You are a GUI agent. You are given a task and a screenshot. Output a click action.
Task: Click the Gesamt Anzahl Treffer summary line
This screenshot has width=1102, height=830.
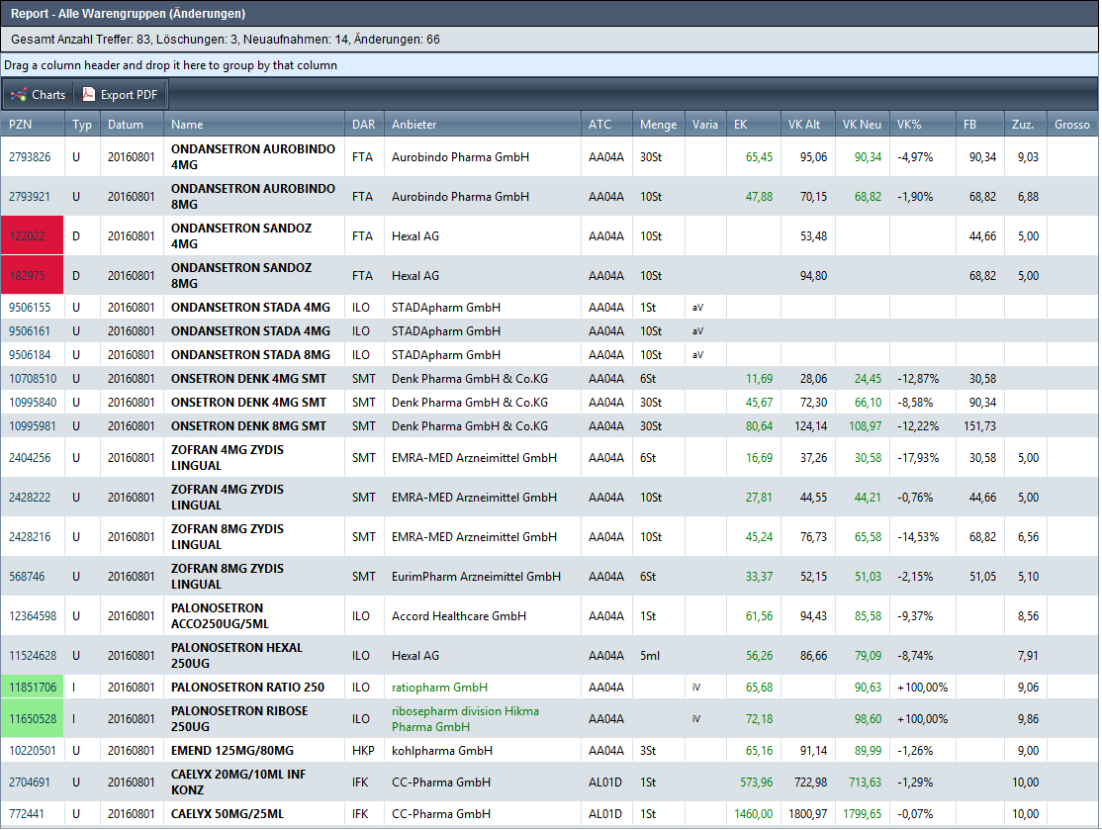[x=226, y=40]
